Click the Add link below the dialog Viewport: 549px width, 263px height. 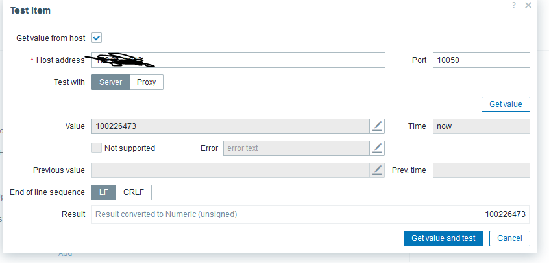[x=66, y=254]
